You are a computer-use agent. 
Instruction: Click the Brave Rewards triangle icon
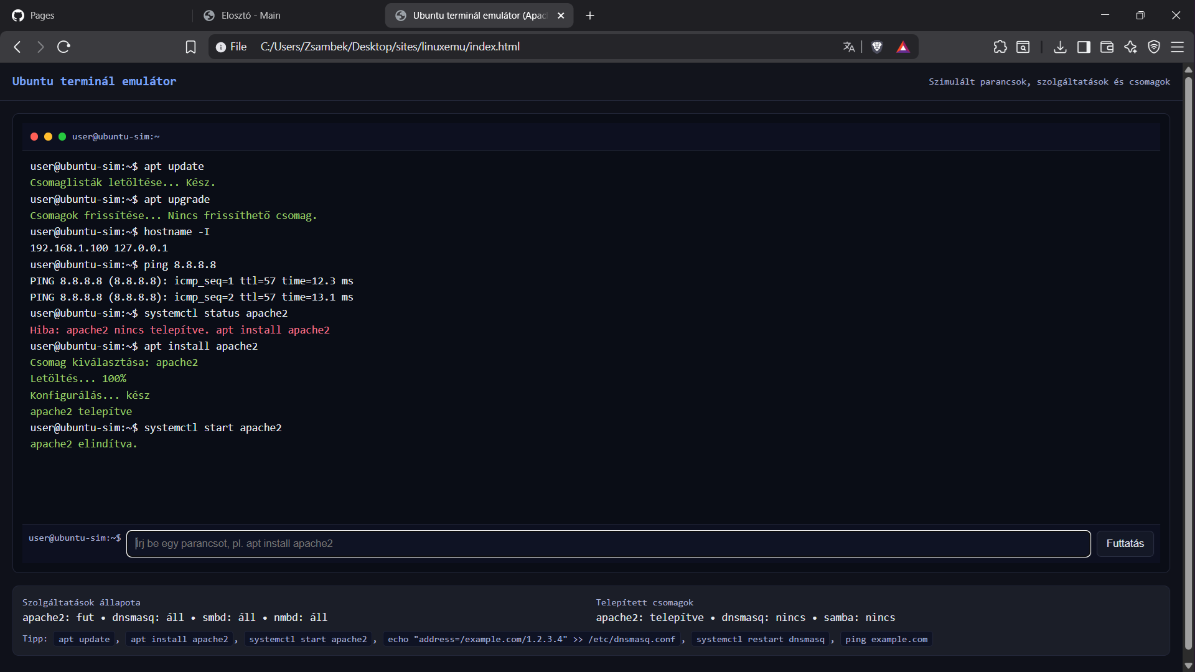point(902,47)
